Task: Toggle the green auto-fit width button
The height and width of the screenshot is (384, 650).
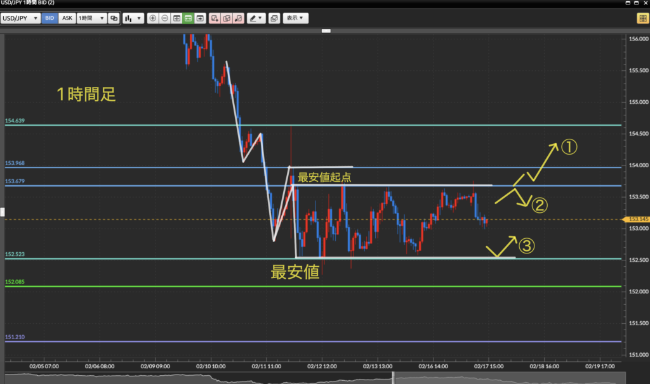Action: pyautogui.click(x=189, y=18)
